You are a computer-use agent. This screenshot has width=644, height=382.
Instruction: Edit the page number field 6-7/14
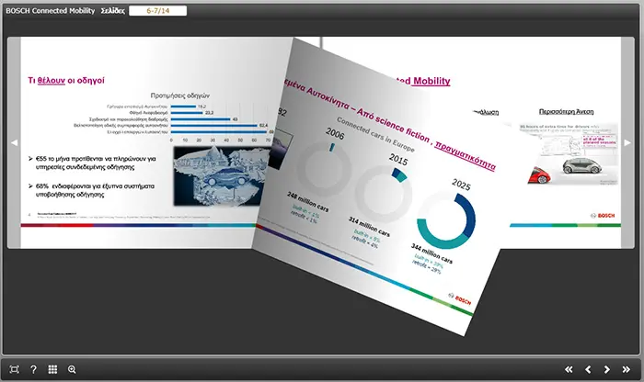pyautogui.click(x=157, y=11)
